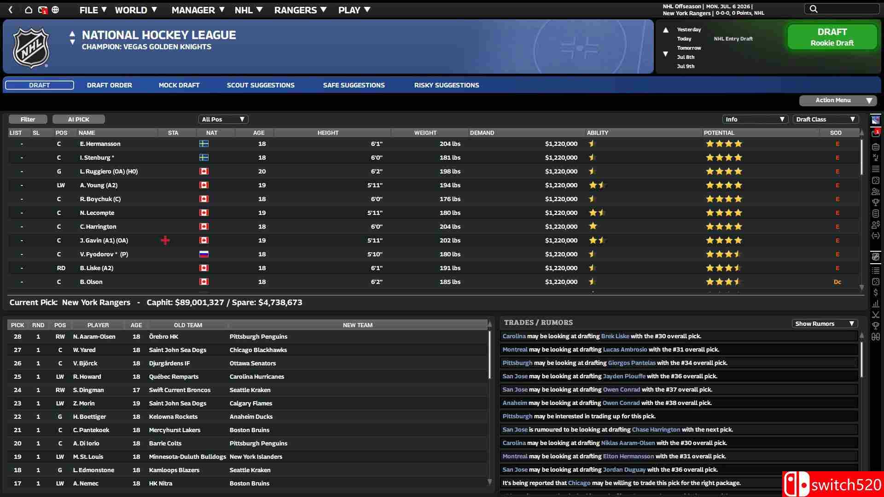Image resolution: width=884 pixels, height=497 pixels.
Task: Open the Show Rumors dropdown
Action: pyautogui.click(x=824, y=324)
